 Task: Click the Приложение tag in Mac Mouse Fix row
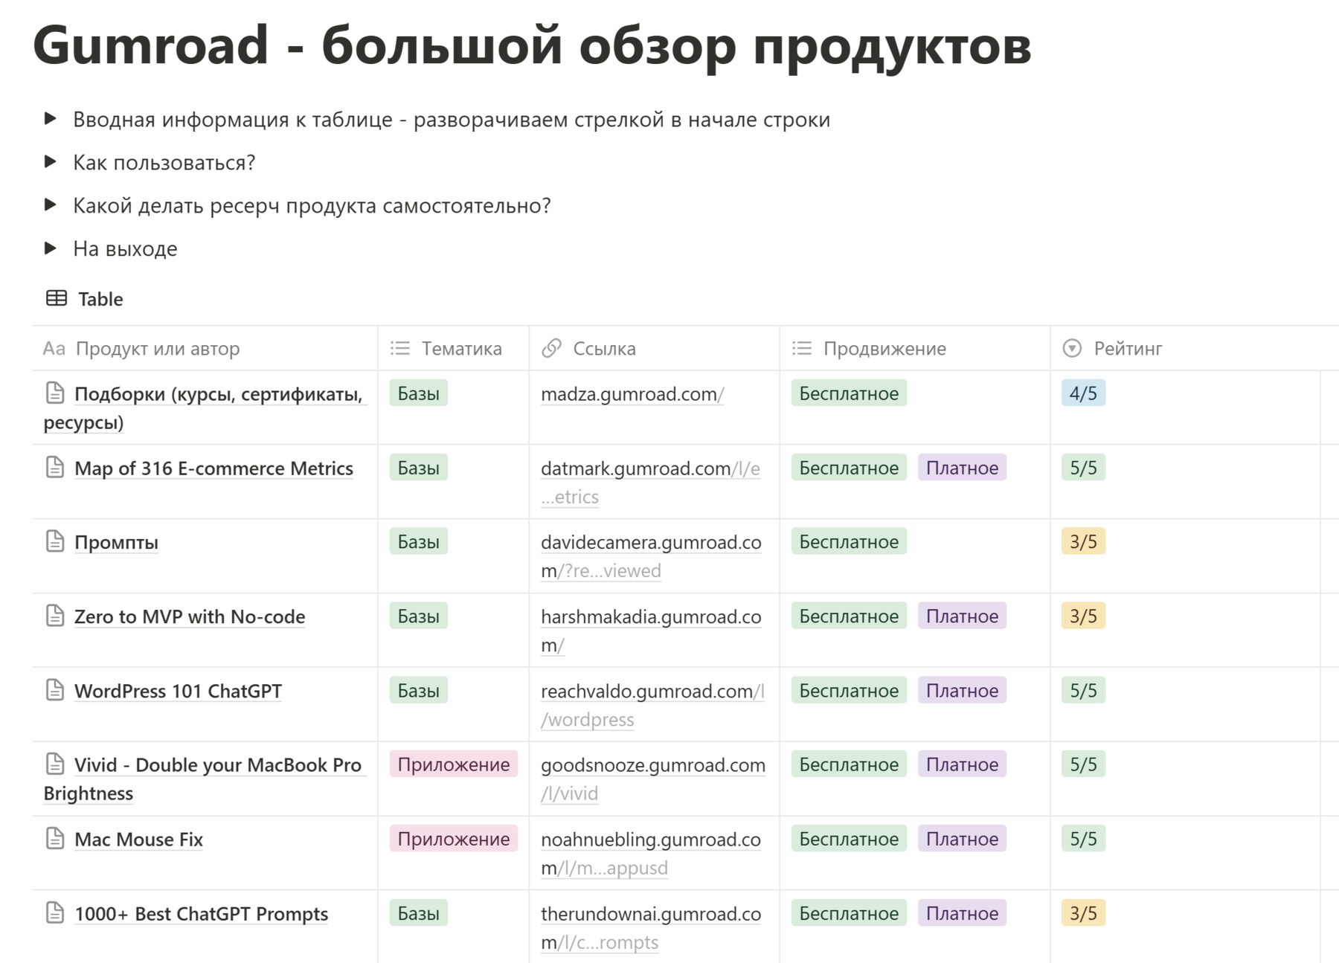[454, 839]
